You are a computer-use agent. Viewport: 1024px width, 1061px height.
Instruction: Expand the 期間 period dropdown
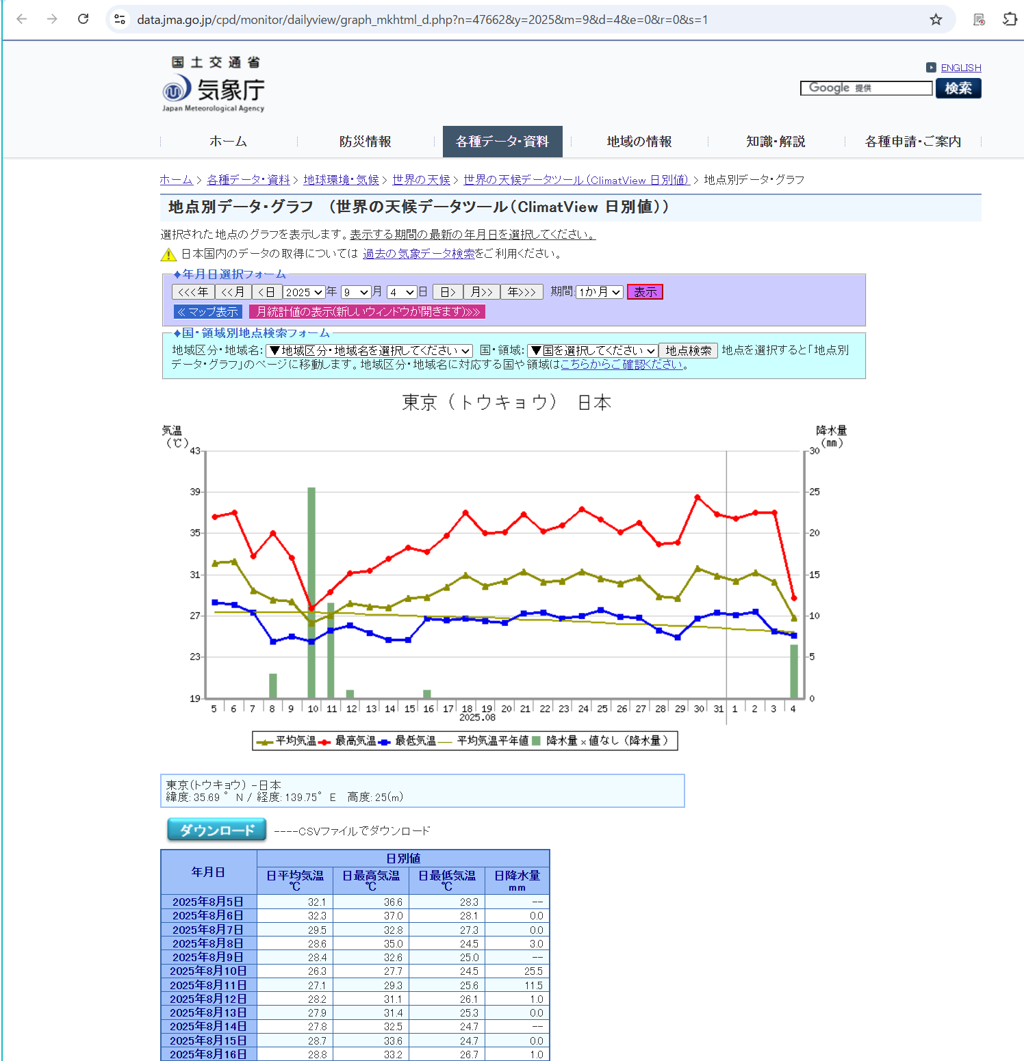(599, 292)
